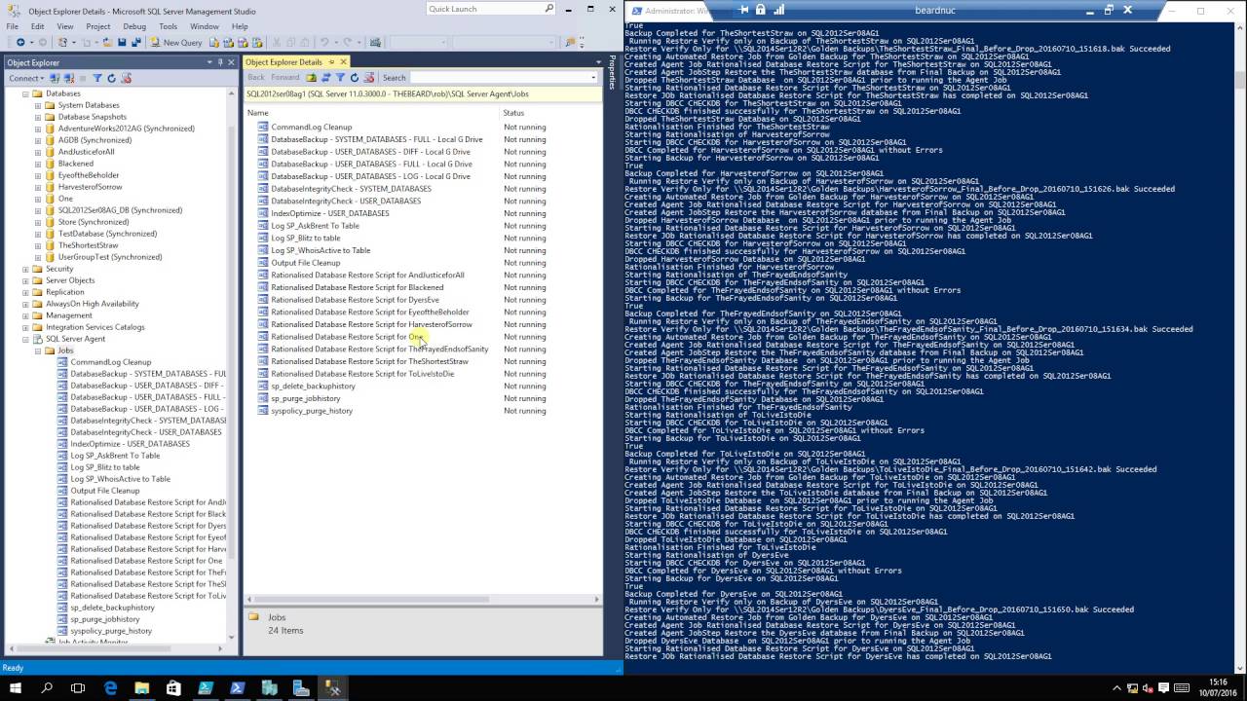The height and width of the screenshot is (701, 1247).
Task: Open File Explorer from the taskbar
Action: pyautogui.click(x=141, y=687)
